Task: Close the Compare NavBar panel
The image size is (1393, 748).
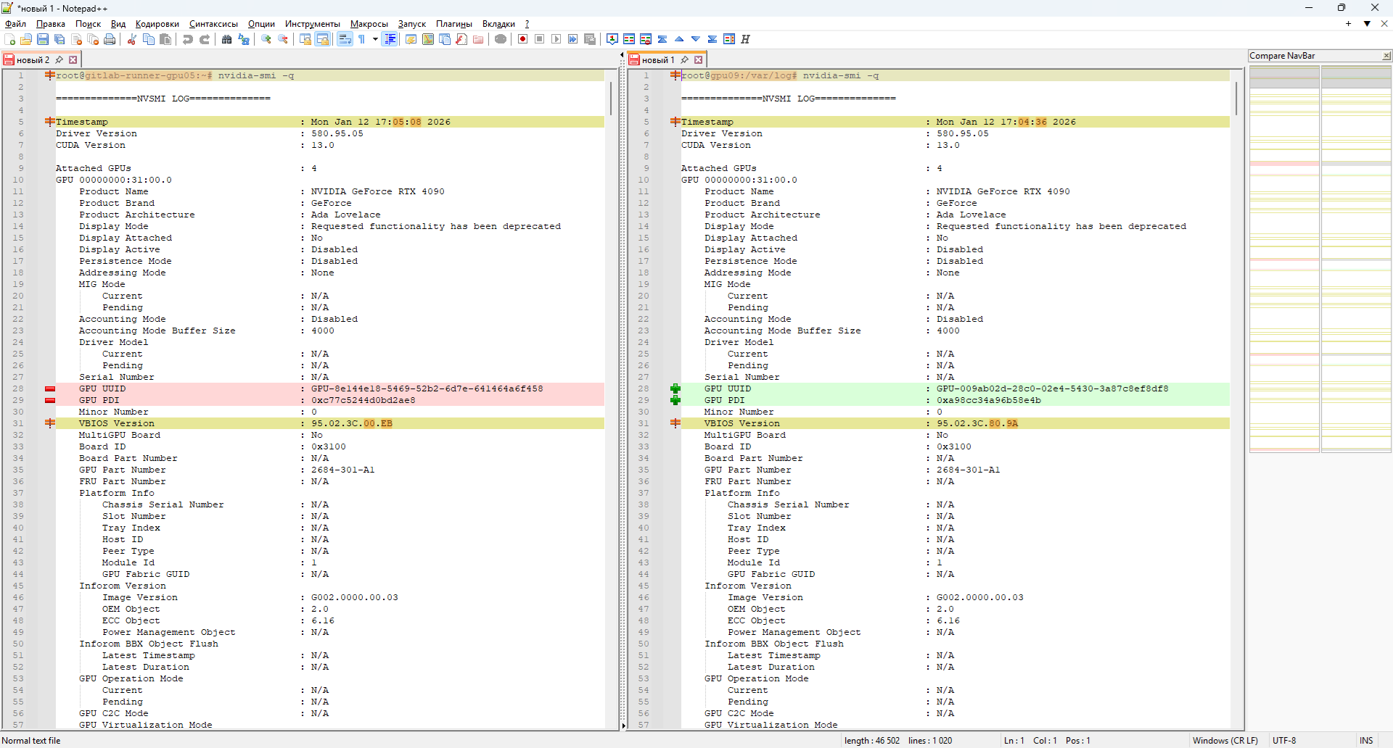Action: 1386,56
